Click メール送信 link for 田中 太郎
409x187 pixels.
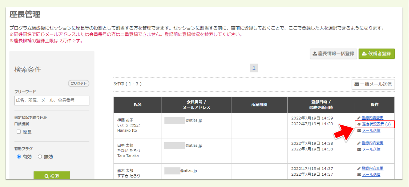click(371, 149)
